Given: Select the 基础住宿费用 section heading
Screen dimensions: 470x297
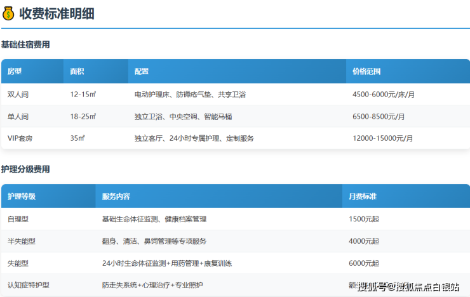Looking at the screenshot, I should 25,45.
